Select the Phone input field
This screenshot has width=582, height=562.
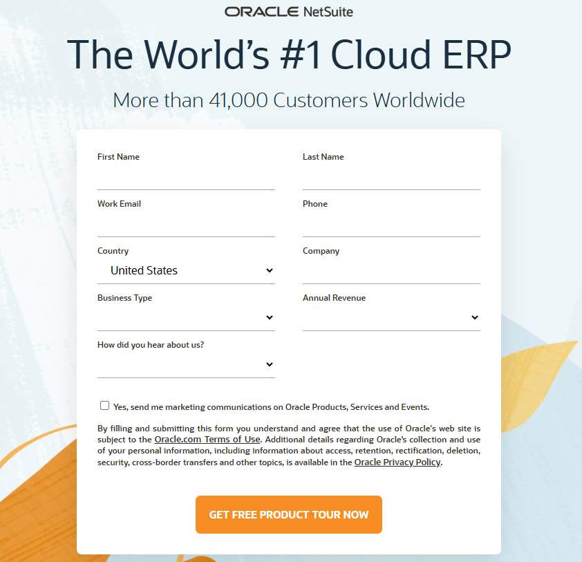pyautogui.click(x=391, y=224)
